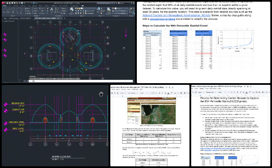This screenshot has width=272, height=168.
Task: Open the ByLayer color dropdown in Properties
Action: 121,8
